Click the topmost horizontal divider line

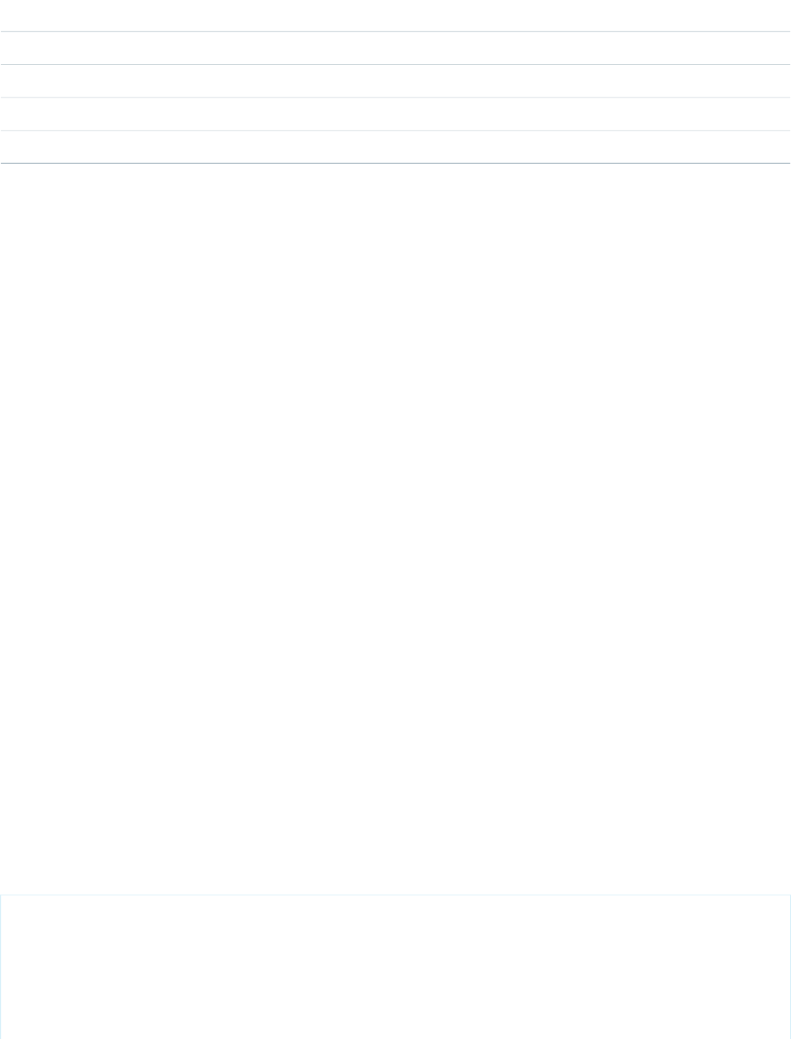click(x=395, y=32)
